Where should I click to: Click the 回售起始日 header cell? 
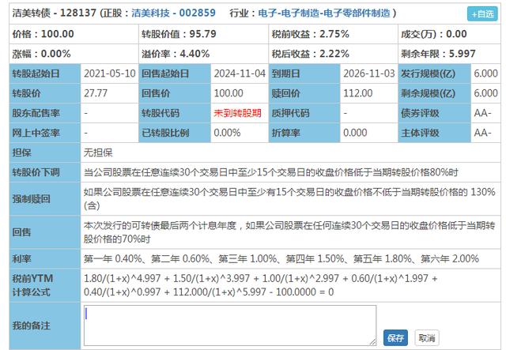click(x=175, y=73)
